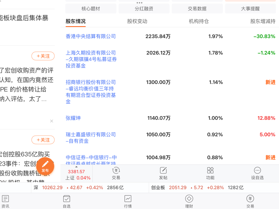This screenshot has width=279, height=209.
Task: Tap the 5.00% change value
Action: pyautogui.click(x=268, y=135)
